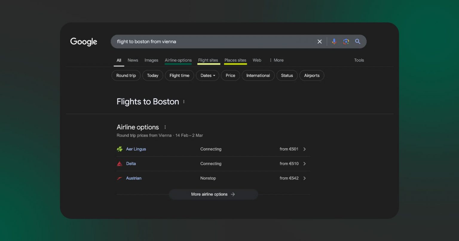Open Google Lens image search icon
Image resolution: width=459 pixels, height=241 pixels.
346,42
